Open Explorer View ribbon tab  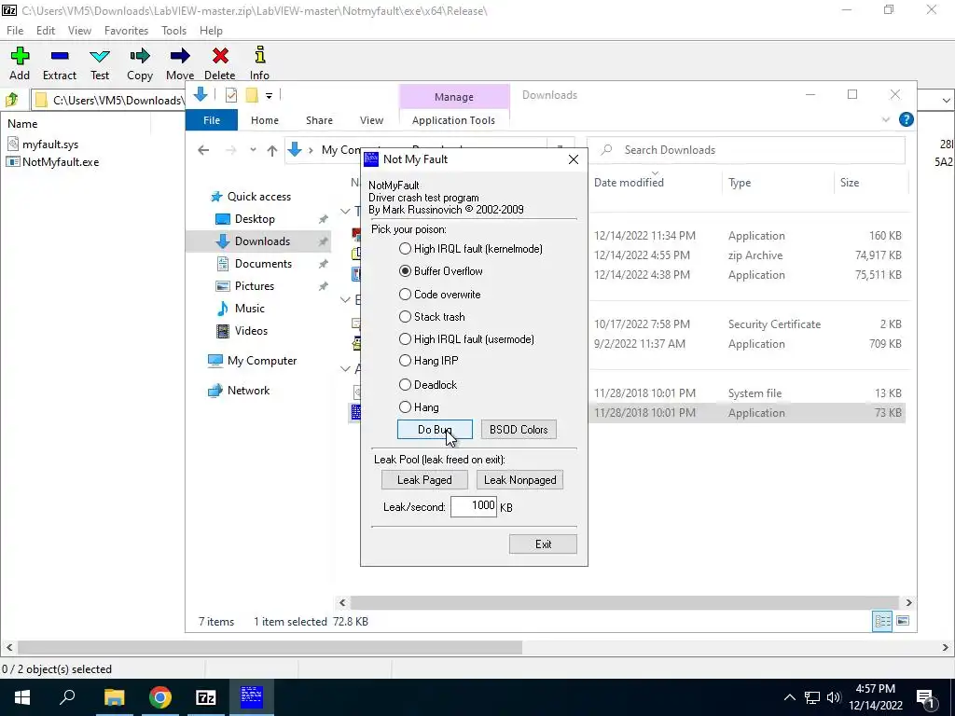point(371,120)
